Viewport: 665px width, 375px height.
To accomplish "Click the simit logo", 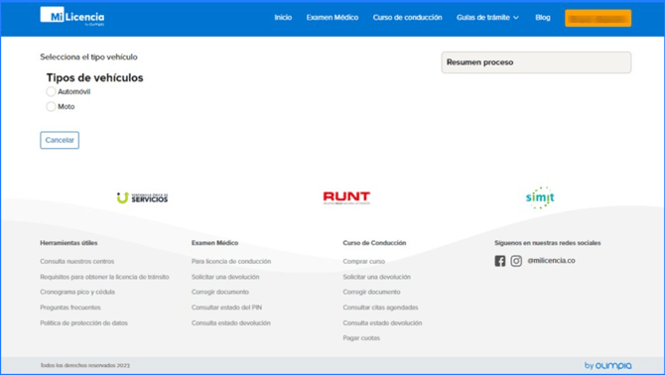I will (x=540, y=197).
